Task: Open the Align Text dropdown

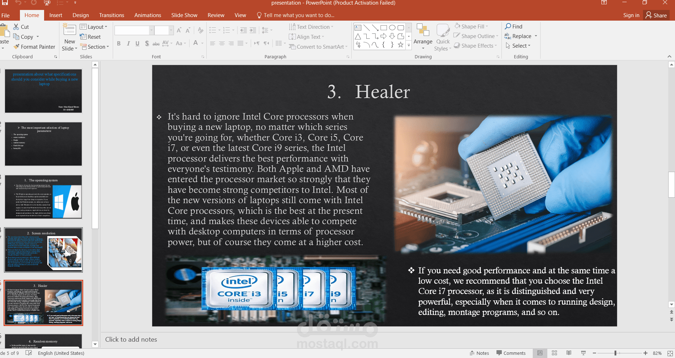Action: (x=307, y=37)
